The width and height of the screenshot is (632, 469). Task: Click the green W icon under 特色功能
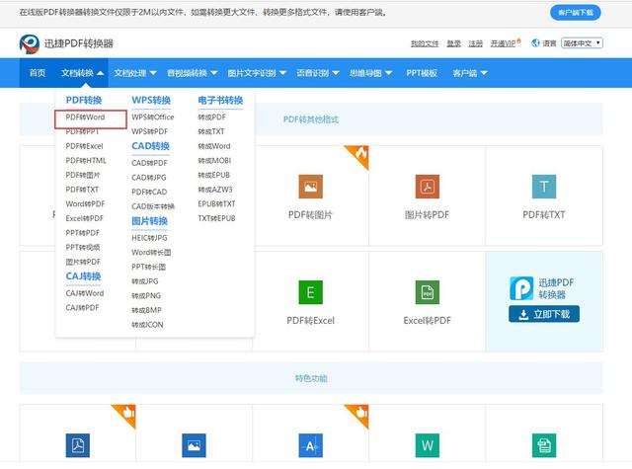(428, 445)
